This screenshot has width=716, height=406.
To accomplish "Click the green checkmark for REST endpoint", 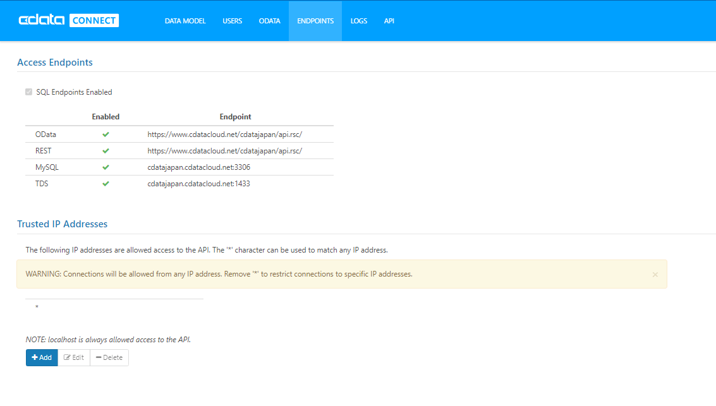I will pos(106,150).
